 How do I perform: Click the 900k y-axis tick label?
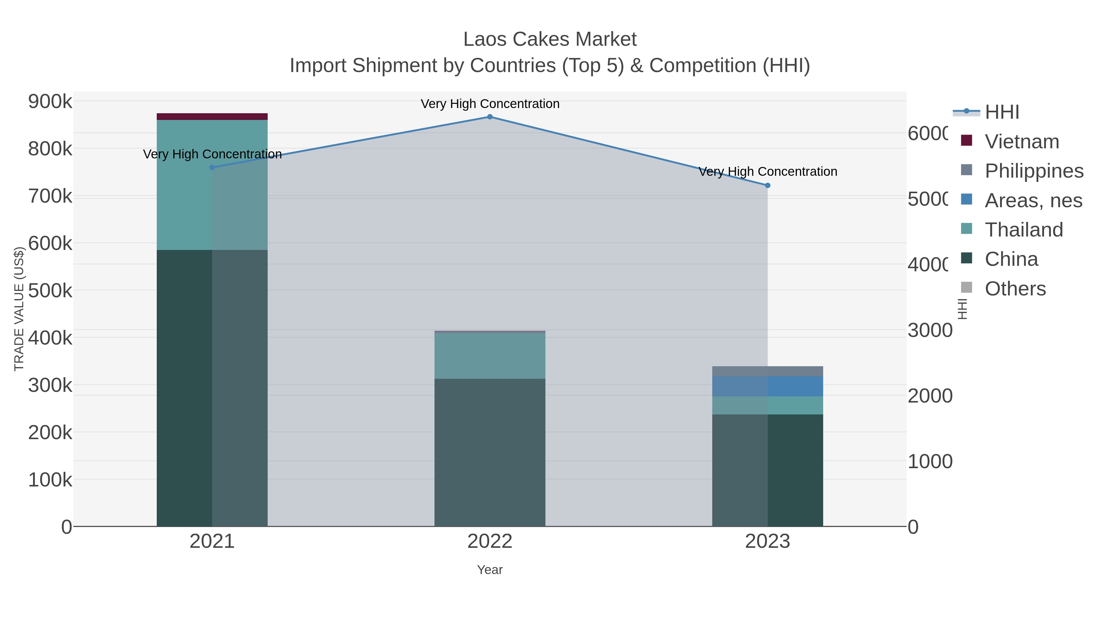point(50,102)
